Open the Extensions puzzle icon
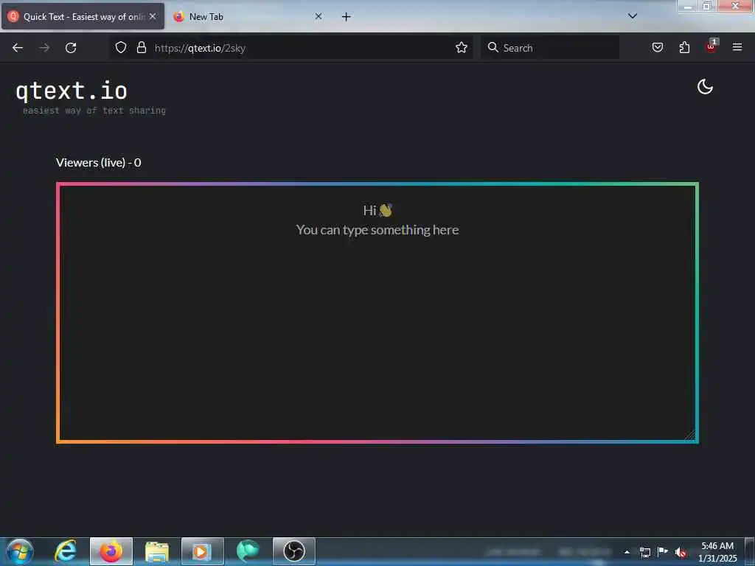 [684, 47]
